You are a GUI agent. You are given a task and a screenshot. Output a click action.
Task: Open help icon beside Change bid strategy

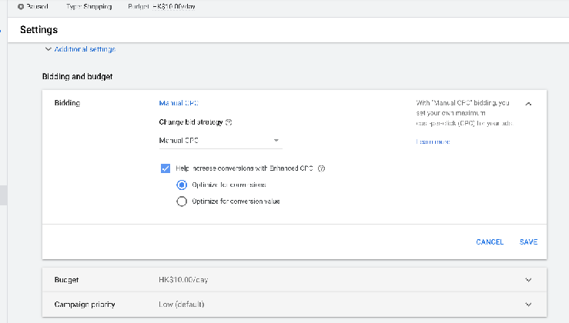coord(229,122)
